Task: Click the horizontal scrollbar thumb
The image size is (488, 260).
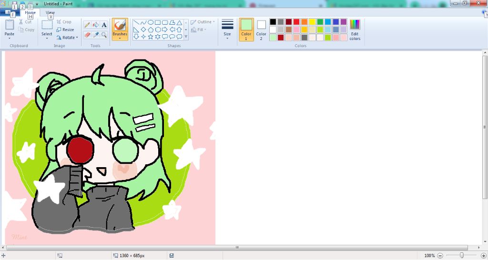Action: [237, 248]
